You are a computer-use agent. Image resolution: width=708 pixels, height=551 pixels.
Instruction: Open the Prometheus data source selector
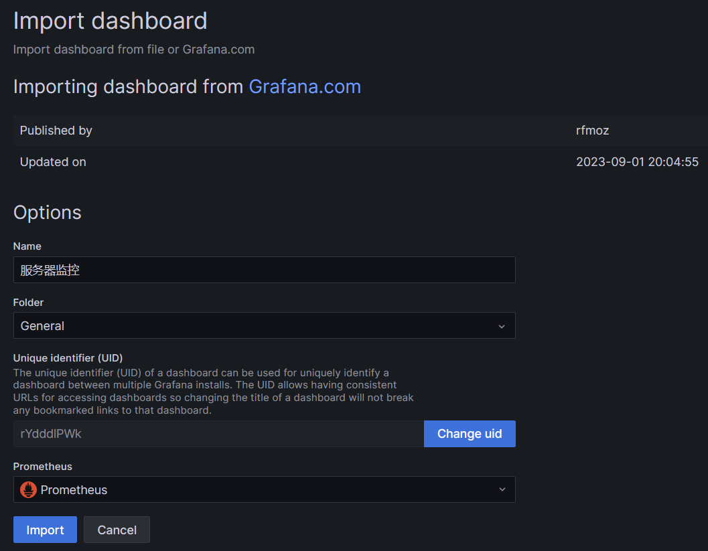(x=265, y=489)
